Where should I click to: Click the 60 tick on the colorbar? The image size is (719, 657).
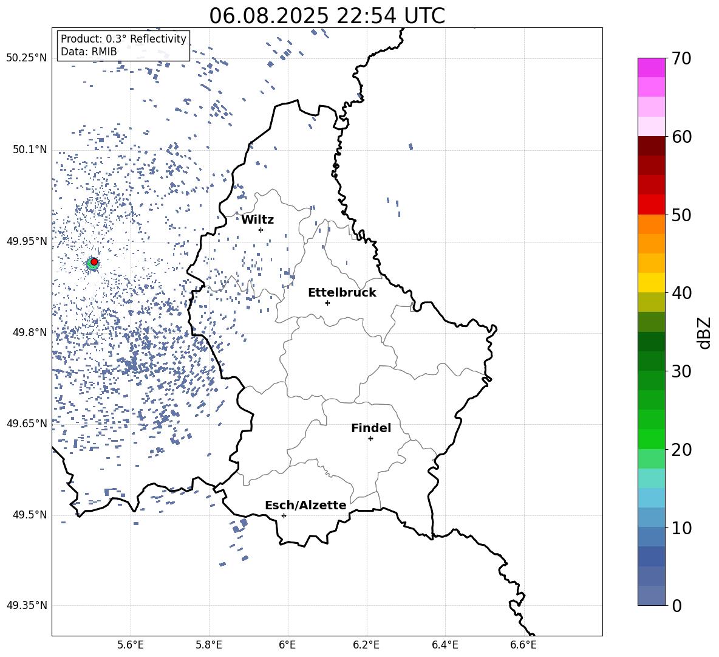coord(682,136)
